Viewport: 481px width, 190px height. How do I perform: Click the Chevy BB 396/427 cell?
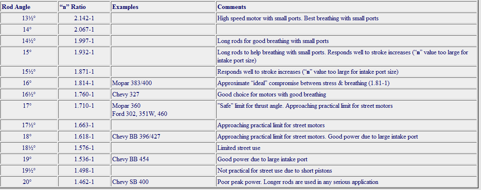coord(136,137)
